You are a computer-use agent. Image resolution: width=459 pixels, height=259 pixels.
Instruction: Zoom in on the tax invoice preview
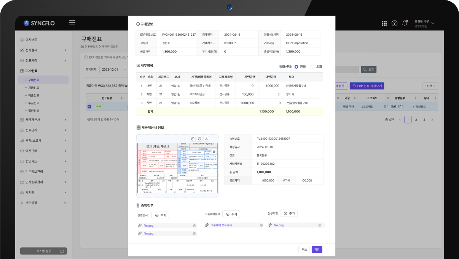(x=193, y=139)
